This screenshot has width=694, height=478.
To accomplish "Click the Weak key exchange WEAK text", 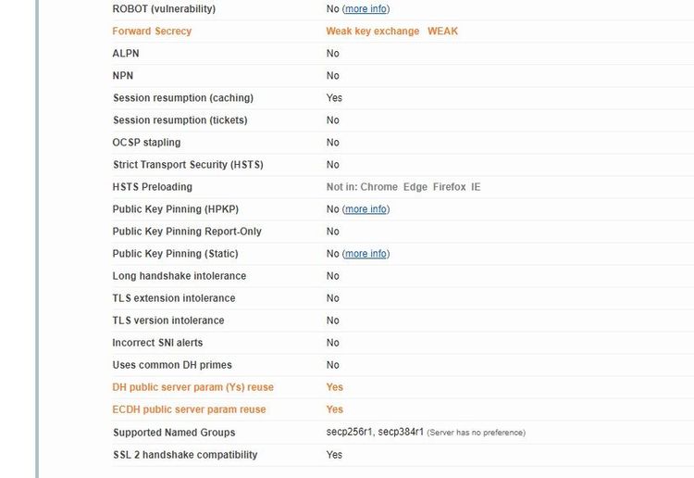I will pyautogui.click(x=391, y=31).
